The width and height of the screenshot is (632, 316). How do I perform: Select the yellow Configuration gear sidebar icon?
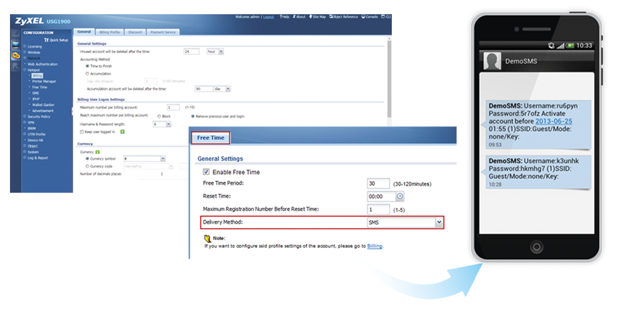coord(16,55)
